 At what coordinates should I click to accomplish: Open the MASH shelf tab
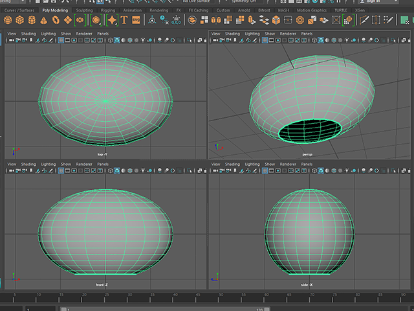click(283, 10)
